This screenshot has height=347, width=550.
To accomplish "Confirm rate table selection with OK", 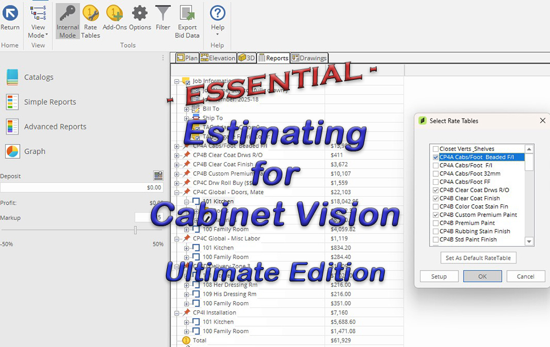I will (482, 276).
